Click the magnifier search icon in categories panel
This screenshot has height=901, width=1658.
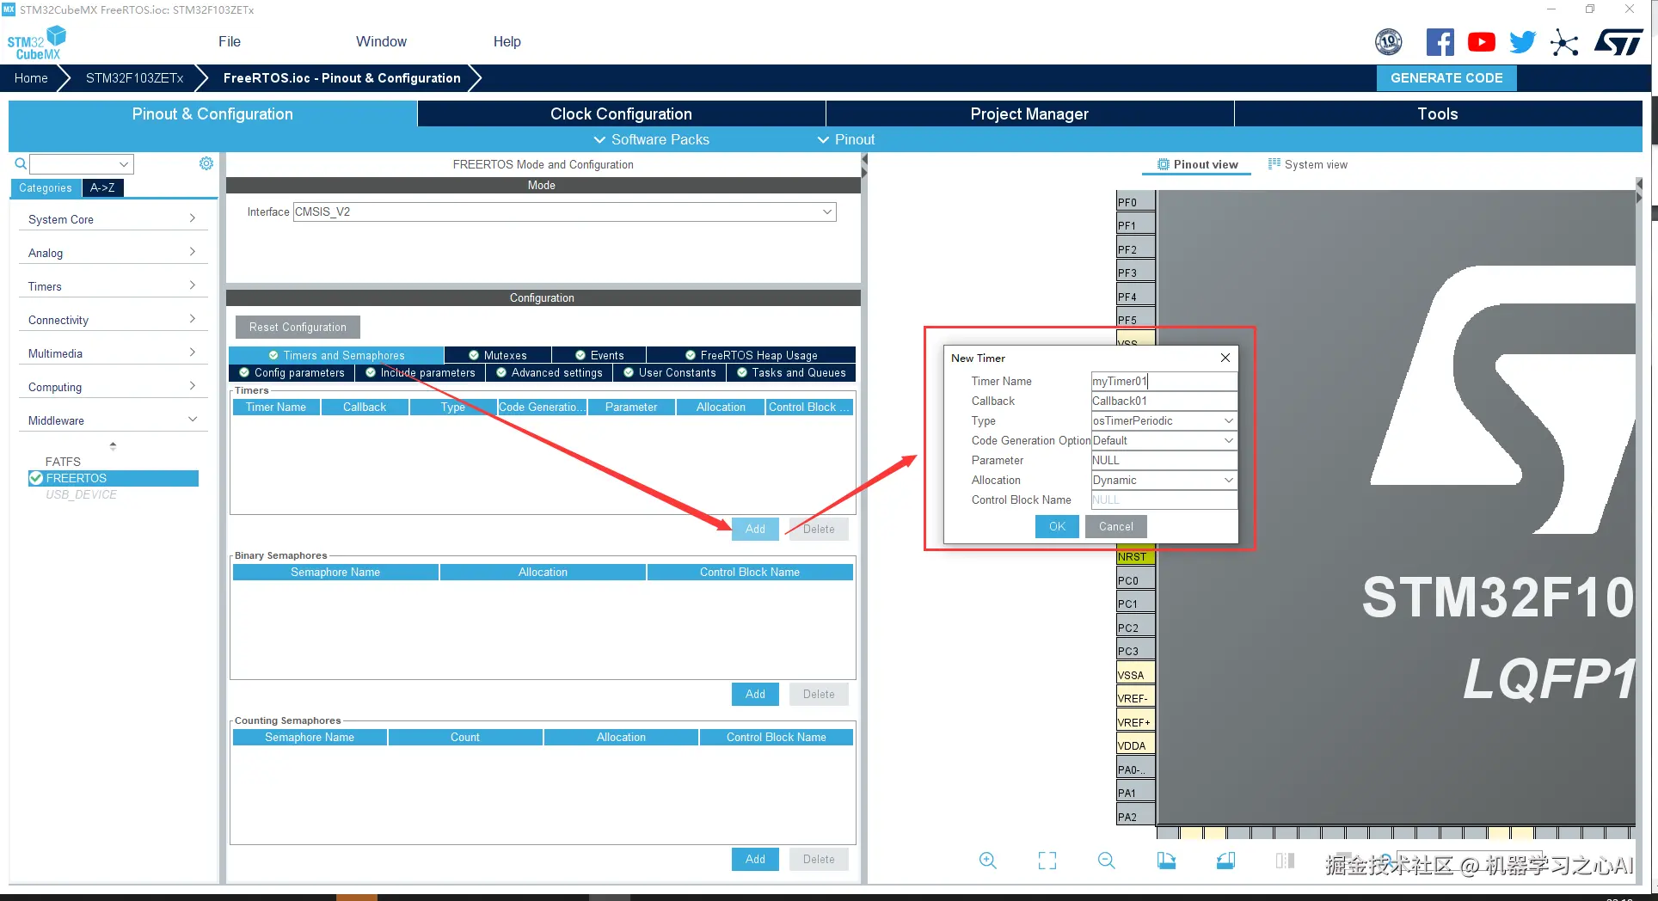tap(21, 163)
